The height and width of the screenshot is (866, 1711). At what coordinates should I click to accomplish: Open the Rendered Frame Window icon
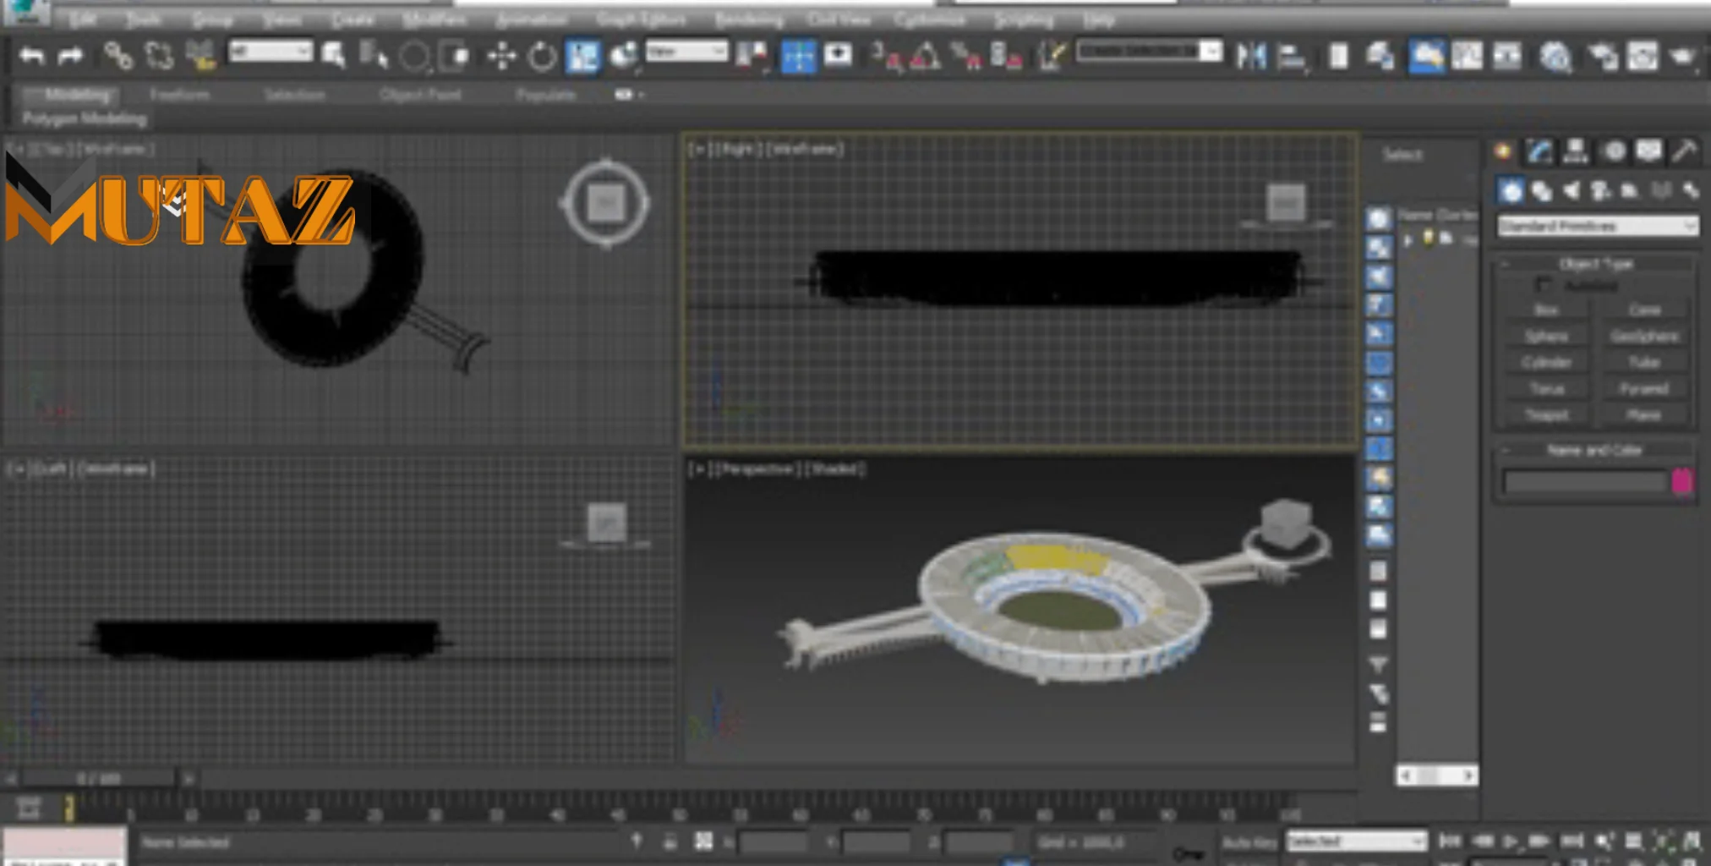point(1643,56)
